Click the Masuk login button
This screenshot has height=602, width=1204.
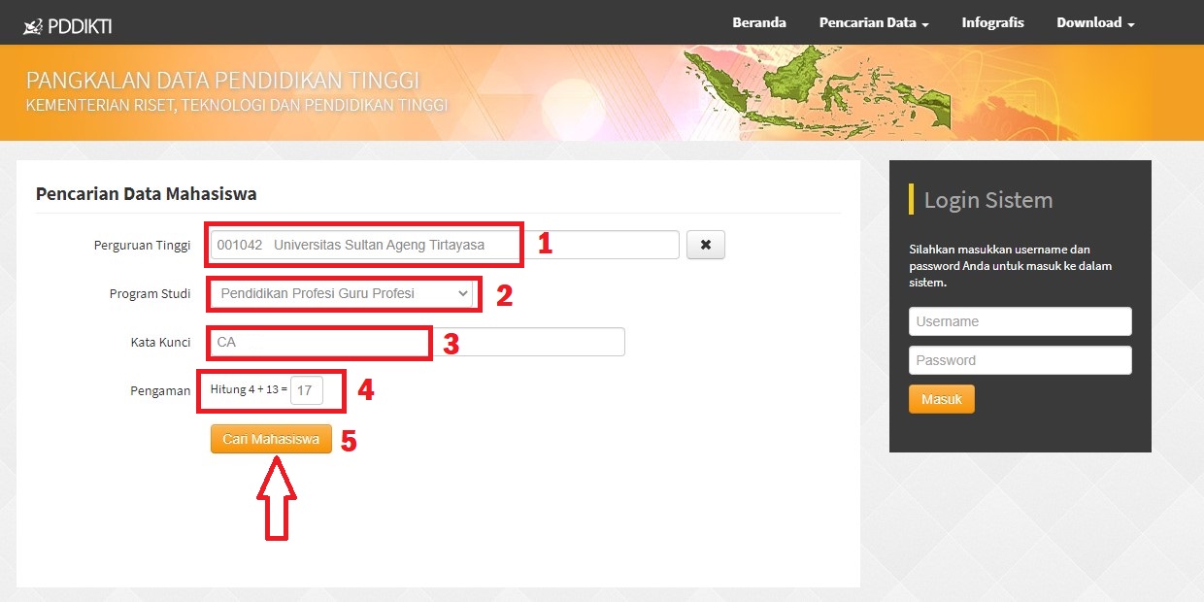pos(940,398)
